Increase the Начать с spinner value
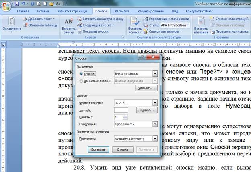Viewport: 251px width, 172px height. (125, 116)
